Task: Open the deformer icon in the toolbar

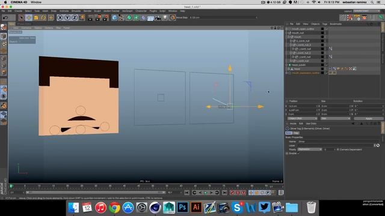Action: point(143,17)
